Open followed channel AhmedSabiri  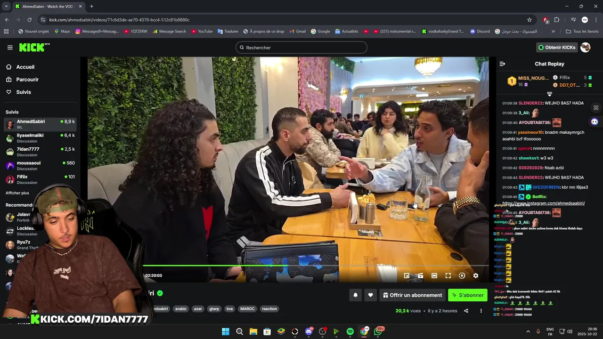tap(40, 124)
